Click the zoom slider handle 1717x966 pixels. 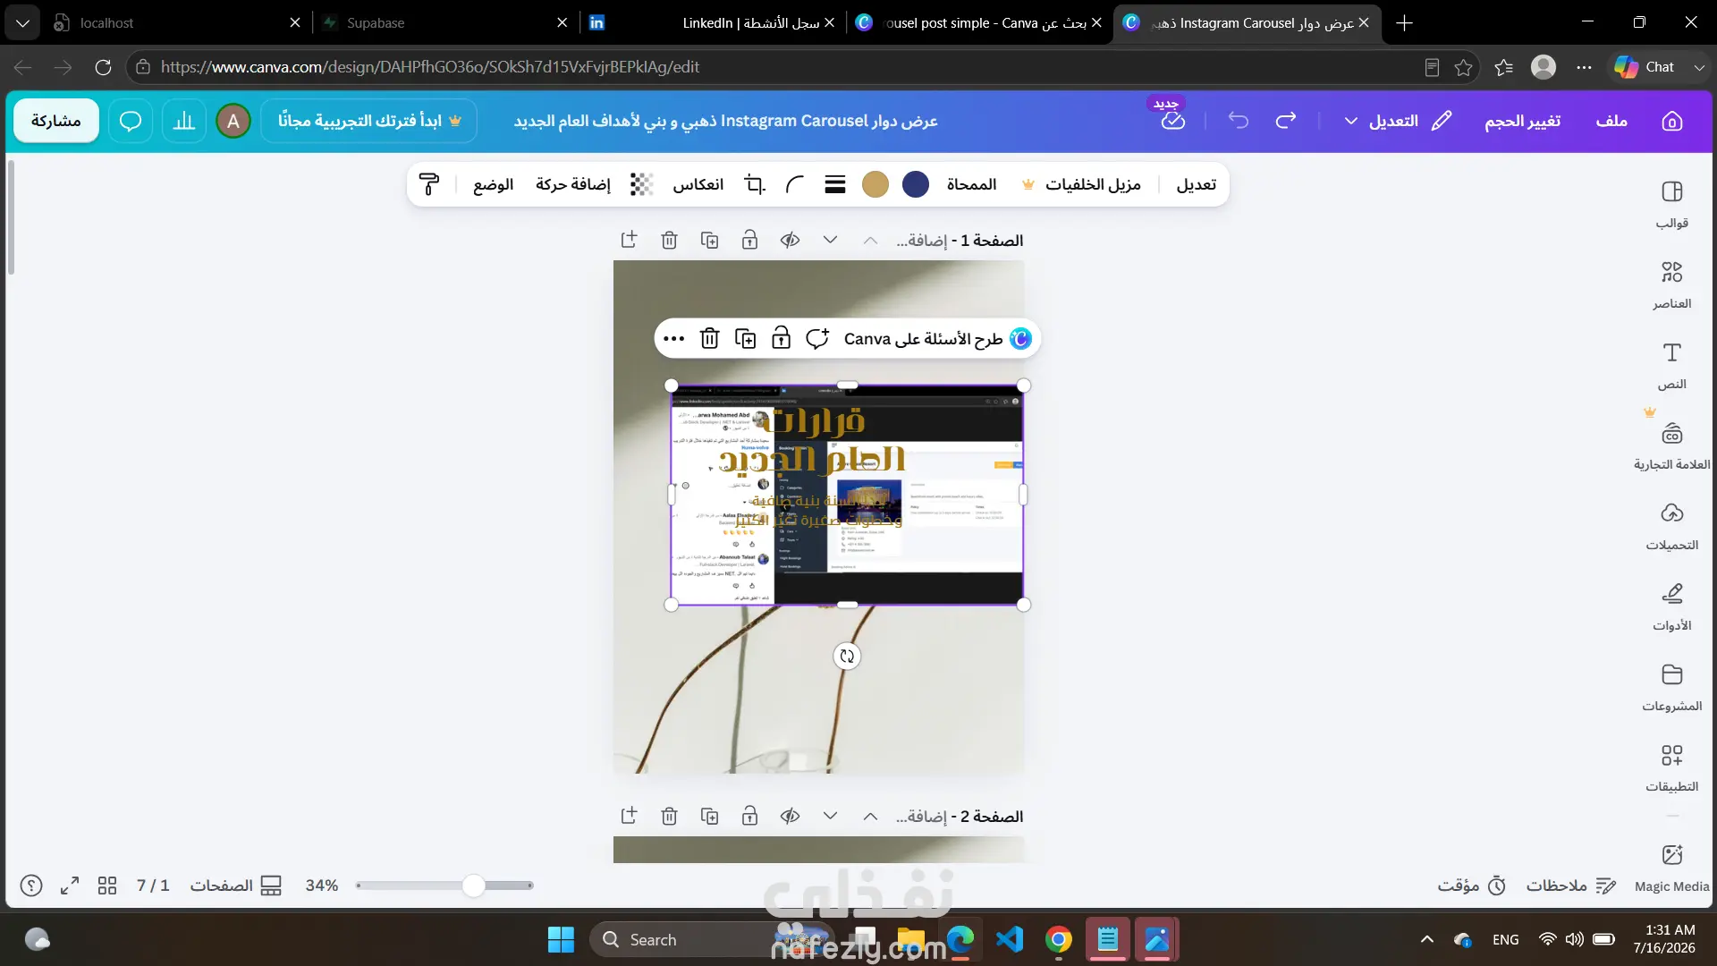474,885
